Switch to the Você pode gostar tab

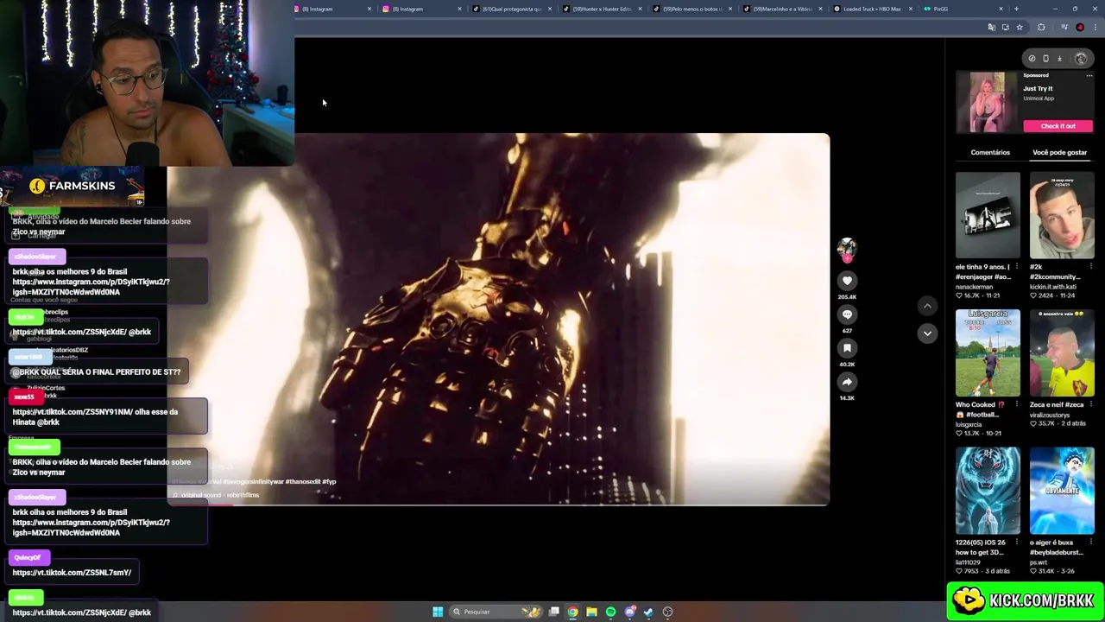tap(1059, 152)
